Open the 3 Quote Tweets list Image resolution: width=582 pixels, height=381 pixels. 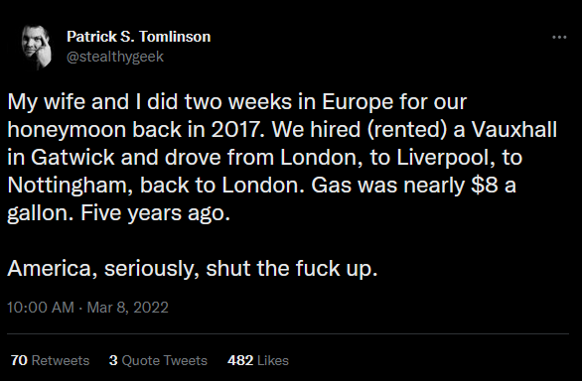[x=158, y=360]
